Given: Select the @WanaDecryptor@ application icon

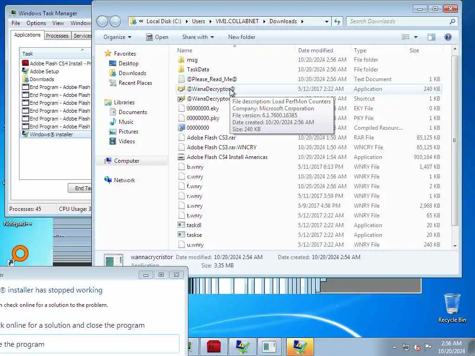Looking at the screenshot, I should point(181,89).
